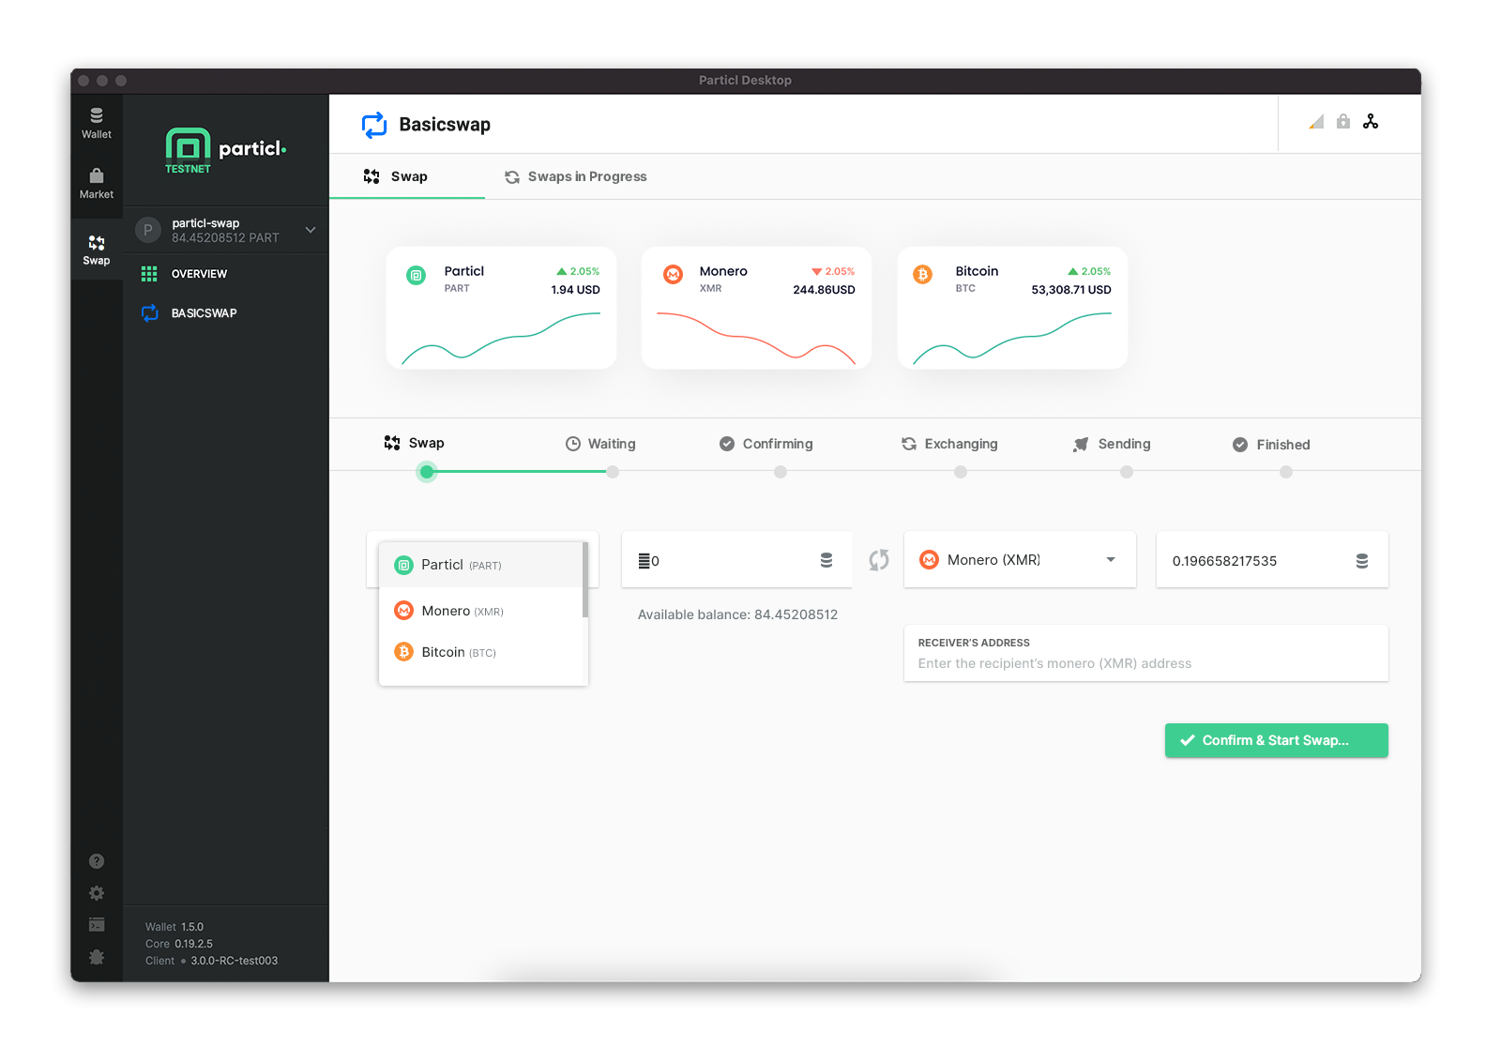The height and width of the screenshot is (1062, 1501).
Task: Click coin-stack icon in send amount field
Action: coord(826,560)
